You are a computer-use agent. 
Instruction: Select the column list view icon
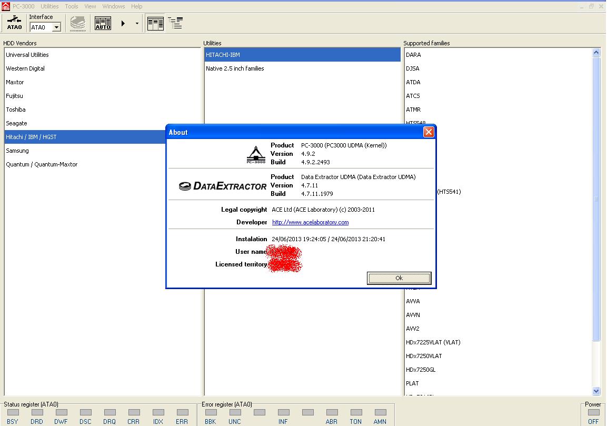156,23
